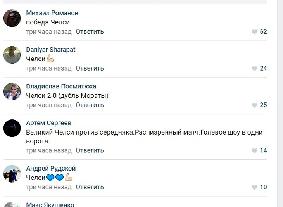283x207 pixels.
Task: Reply to Артем Сергеев's comment
Action: [x=90, y=150]
